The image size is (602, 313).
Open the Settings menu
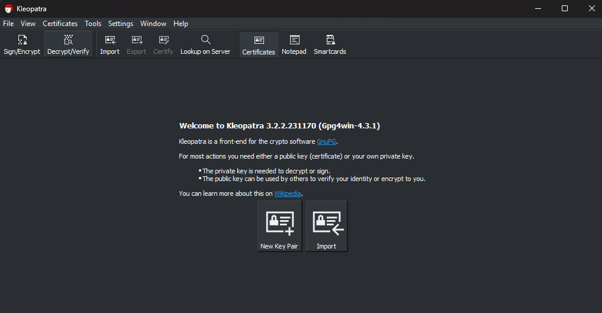(121, 24)
